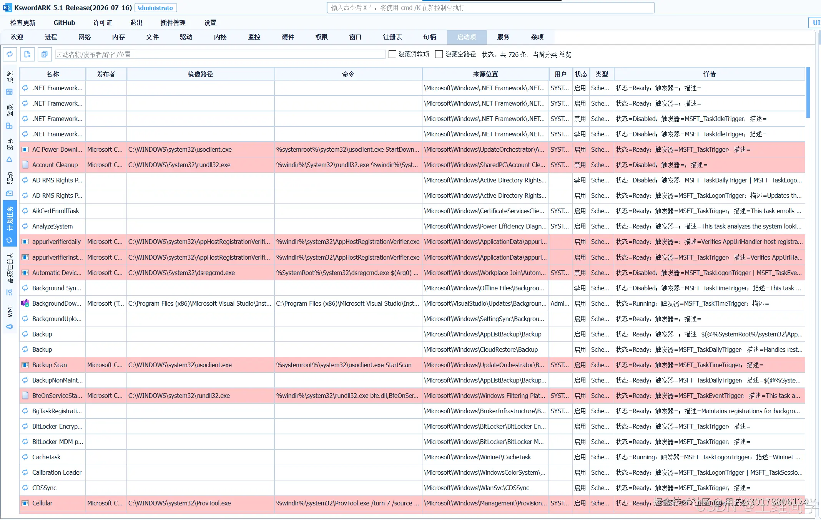Sort by the 发布者 column header
Image resolution: width=821 pixels, height=520 pixels.
click(106, 74)
